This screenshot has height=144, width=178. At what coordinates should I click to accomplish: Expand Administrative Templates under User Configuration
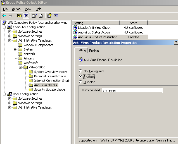[10, 107]
